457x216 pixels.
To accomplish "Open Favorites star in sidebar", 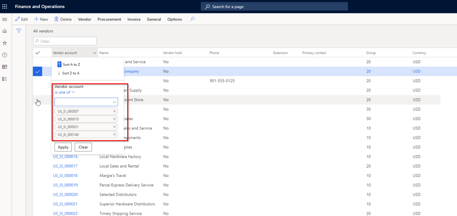I will (x=5, y=43).
